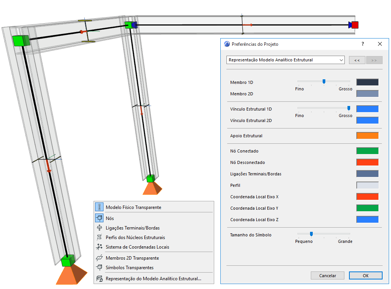Image resolution: width=391 pixels, height=289 pixels.
Task: Click the Membro 1D thickness slider
Action: coord(324,81)
